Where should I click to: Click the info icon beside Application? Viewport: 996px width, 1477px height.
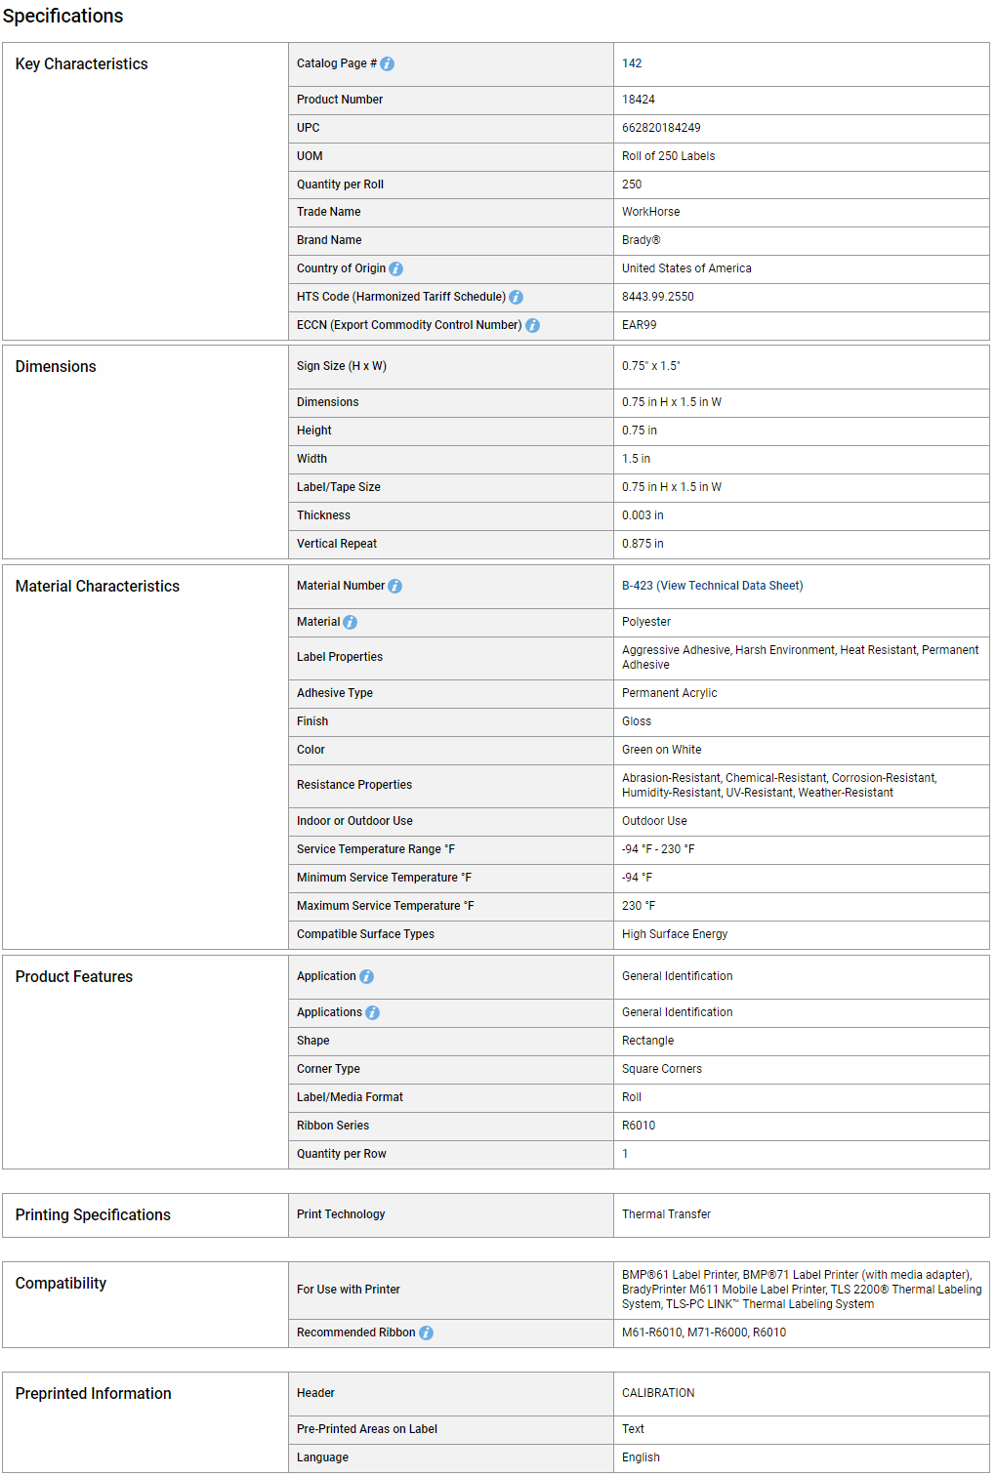(x=366, y=977)
